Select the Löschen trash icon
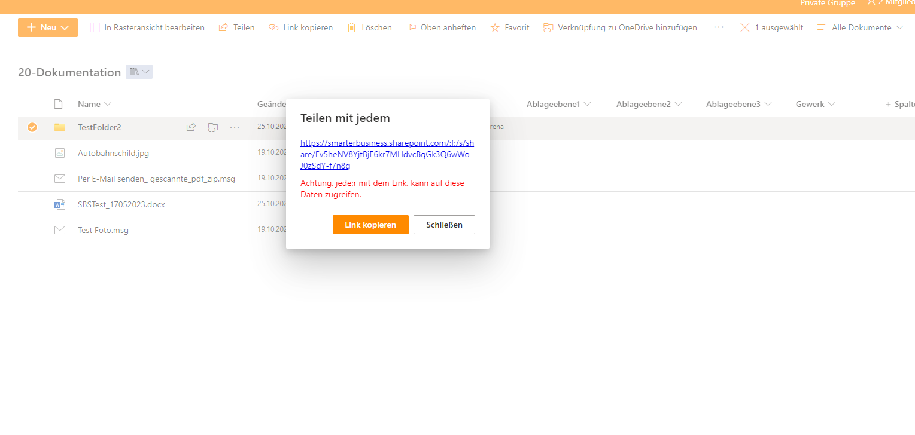 (352, 27)
